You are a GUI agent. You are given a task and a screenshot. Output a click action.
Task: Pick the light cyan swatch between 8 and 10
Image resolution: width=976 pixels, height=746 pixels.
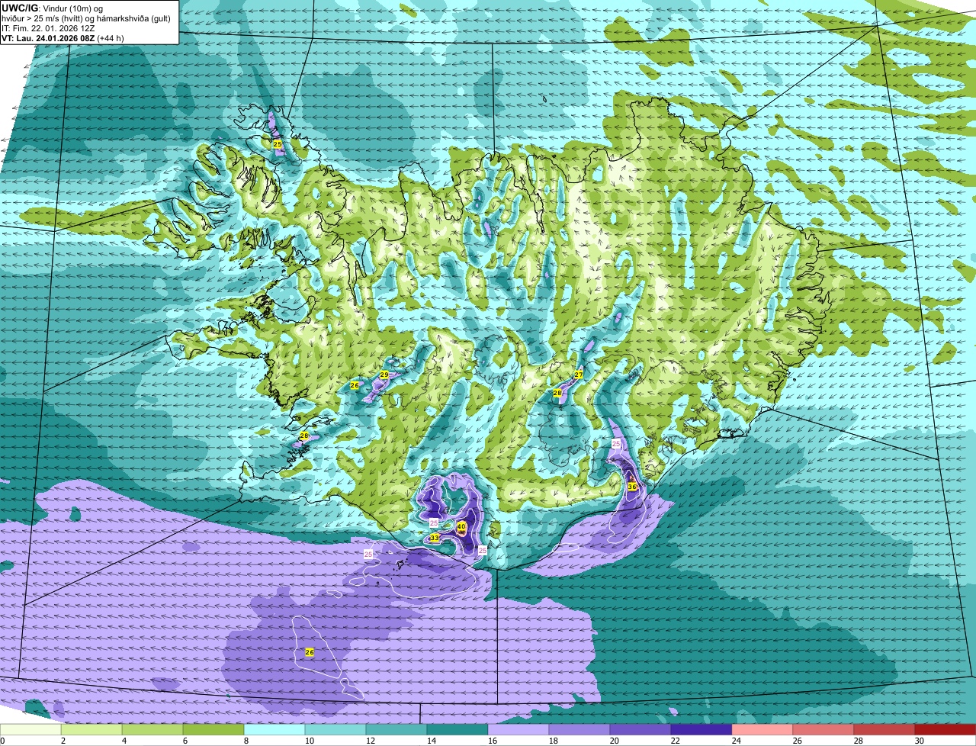coord(274,729)
